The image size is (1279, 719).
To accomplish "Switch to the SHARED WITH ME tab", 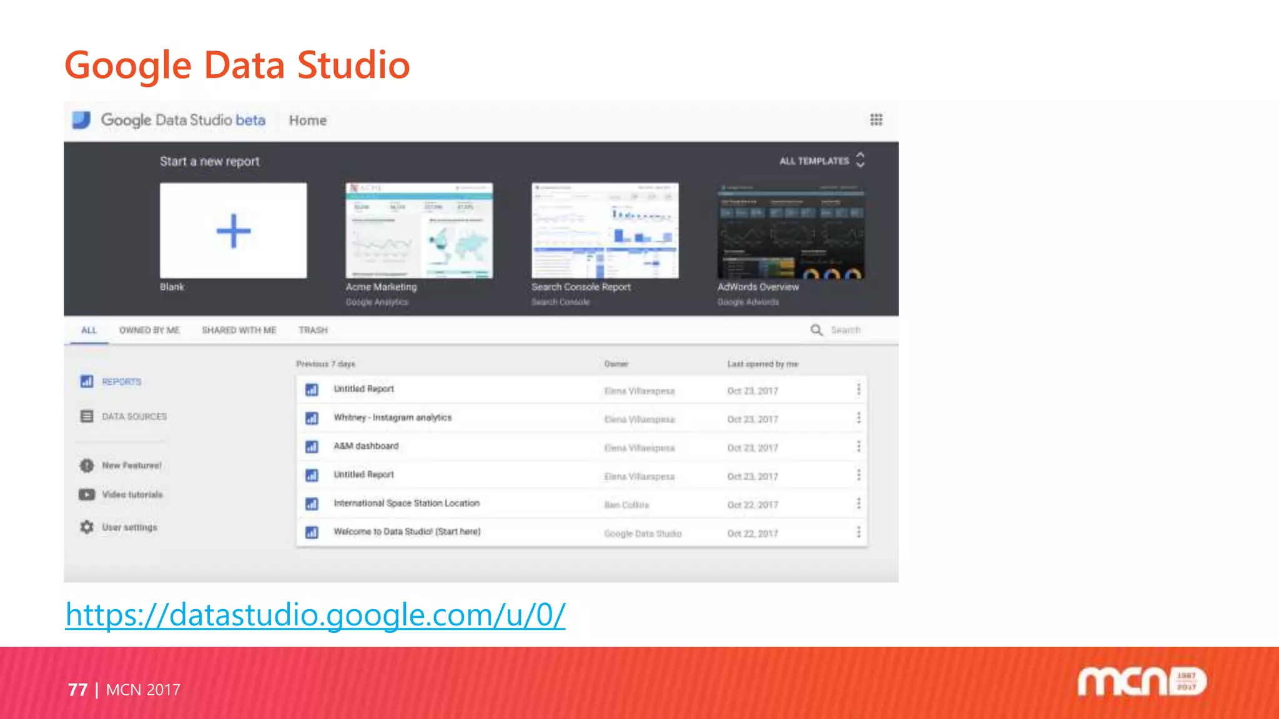I will 239,330.
